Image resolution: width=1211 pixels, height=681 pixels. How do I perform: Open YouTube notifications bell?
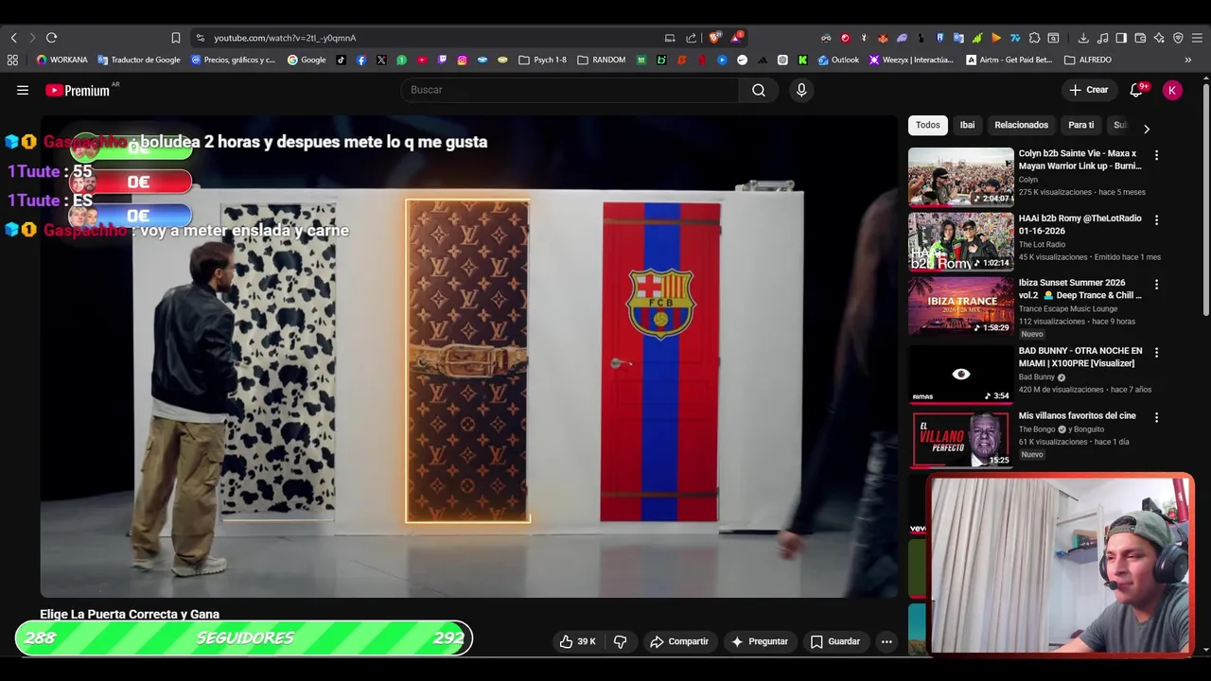[x=1136, y=90]
